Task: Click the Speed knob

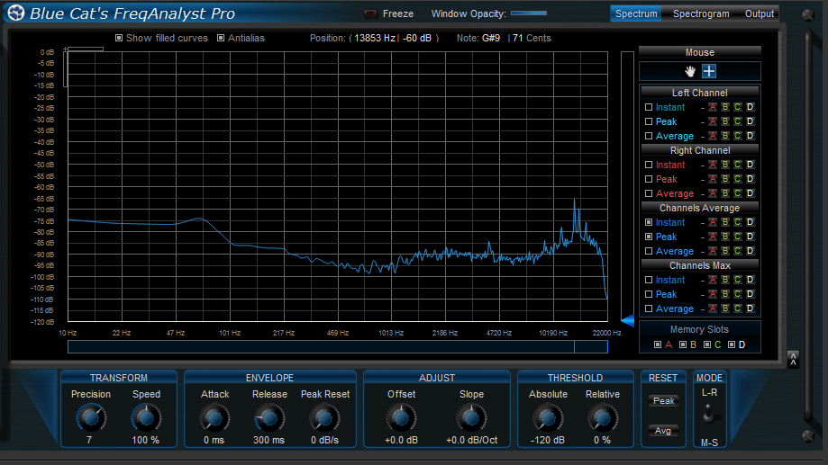Action: 146,418
